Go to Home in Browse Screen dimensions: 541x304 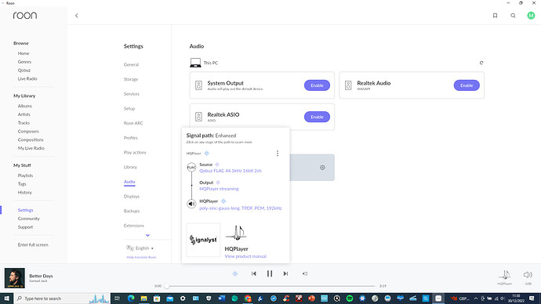click(x=24, y=53)
